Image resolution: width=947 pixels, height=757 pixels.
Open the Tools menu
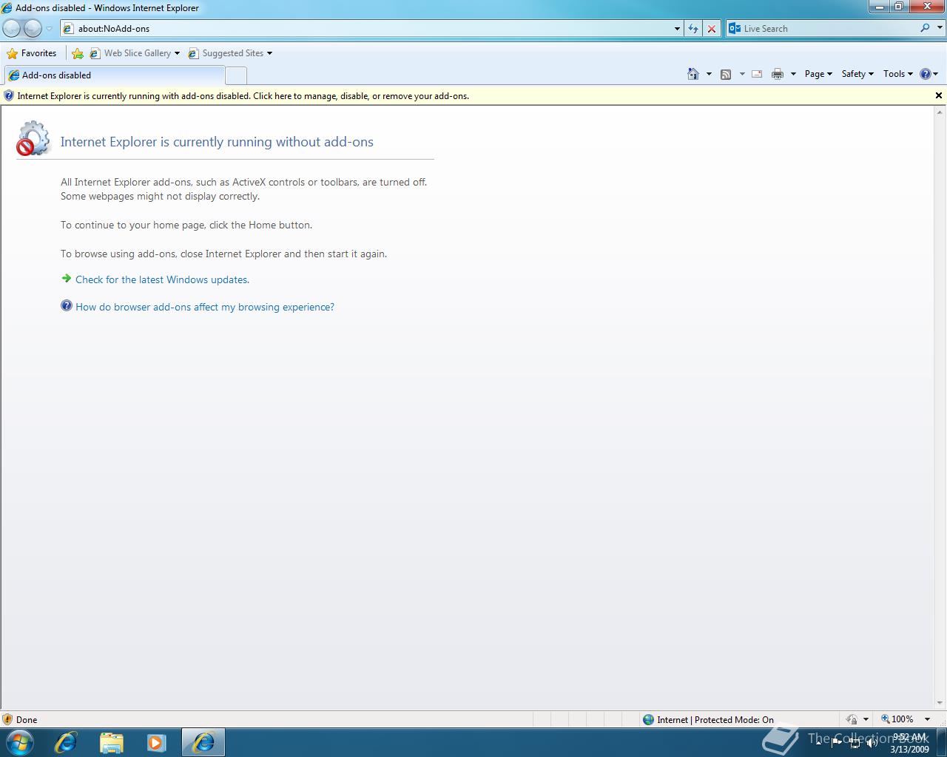click(898, 74)
